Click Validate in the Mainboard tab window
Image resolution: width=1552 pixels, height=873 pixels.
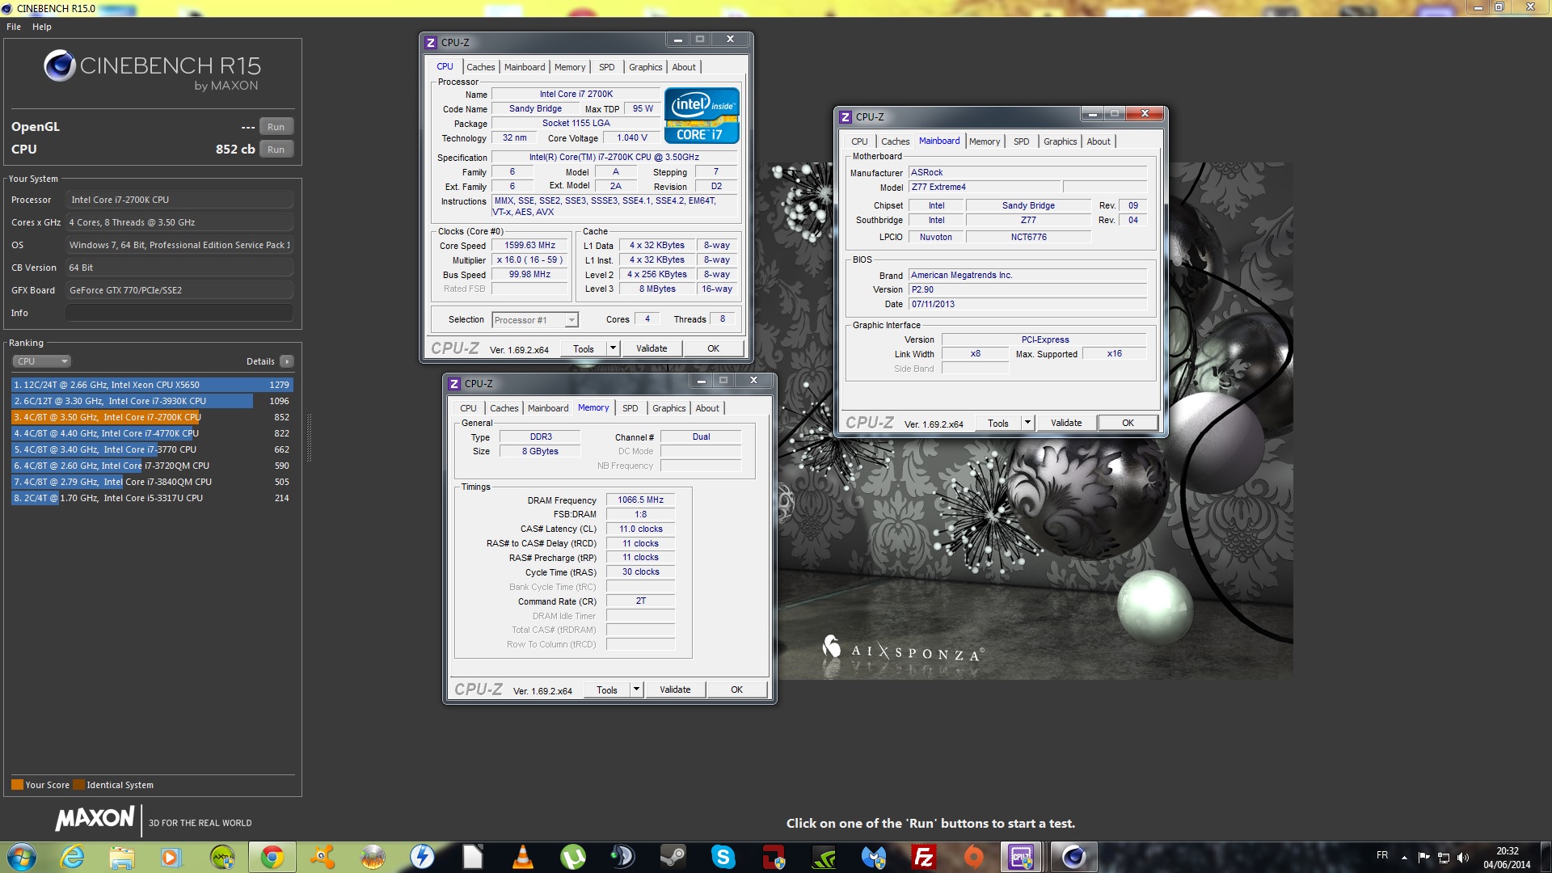click(x=1066, y=423)
